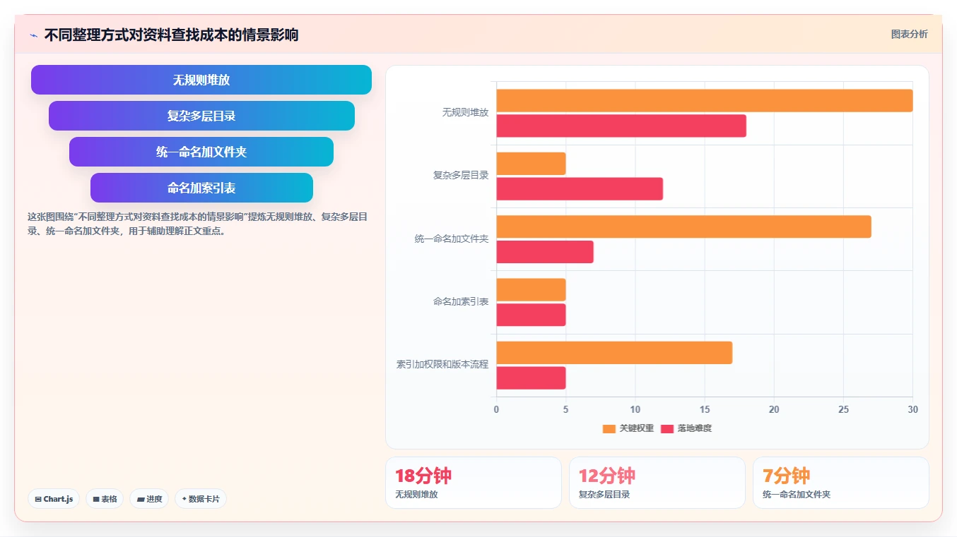Click the red bar for 命名加索引表
Image resolution: width=957 pixels, height=537 pixels.
pyautogui.click(x=531, y=315)
